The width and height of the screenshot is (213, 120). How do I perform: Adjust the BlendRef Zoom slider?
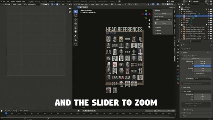(163, 19)
